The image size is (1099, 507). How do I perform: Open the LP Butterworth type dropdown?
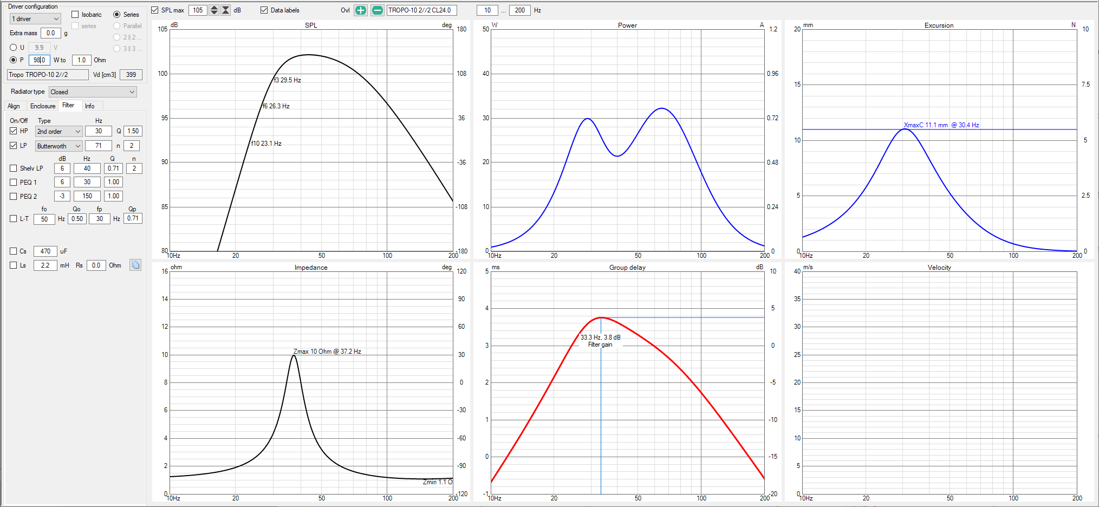click(59, 146)
